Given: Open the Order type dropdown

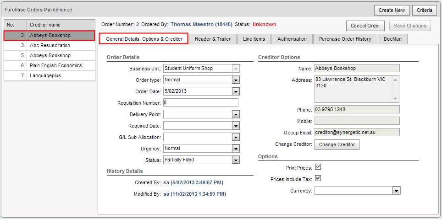Looking at the screenshot, I should tap(236, 80).
